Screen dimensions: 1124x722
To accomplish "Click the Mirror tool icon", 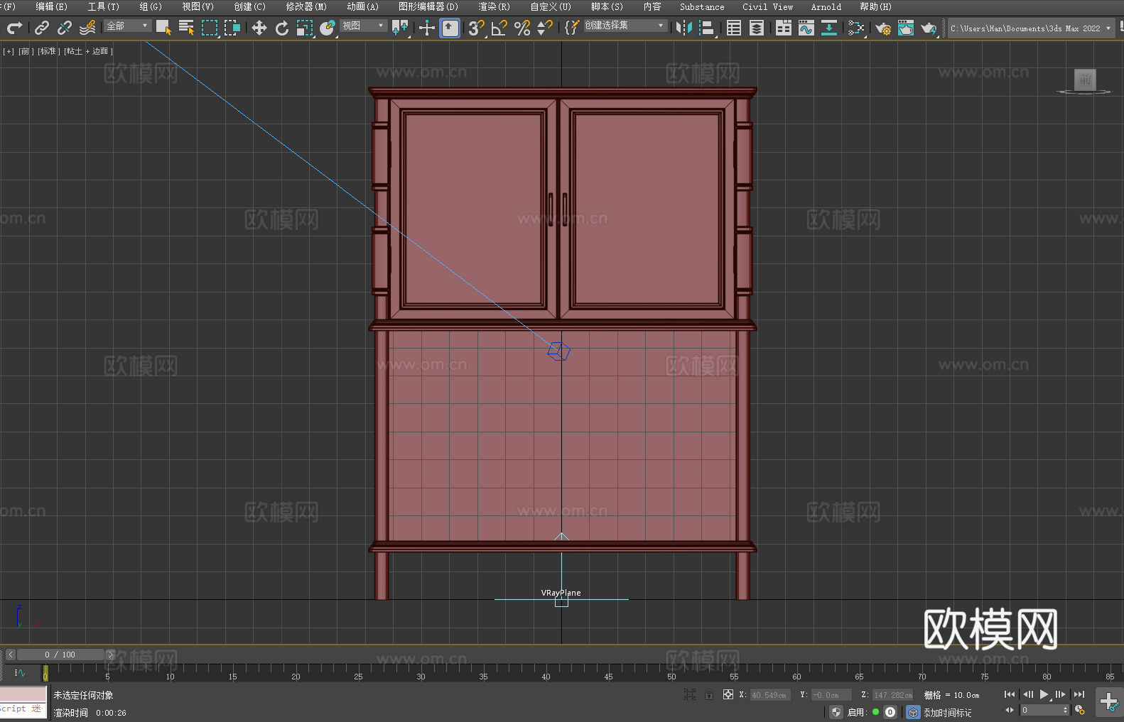I will coord(684,28).
